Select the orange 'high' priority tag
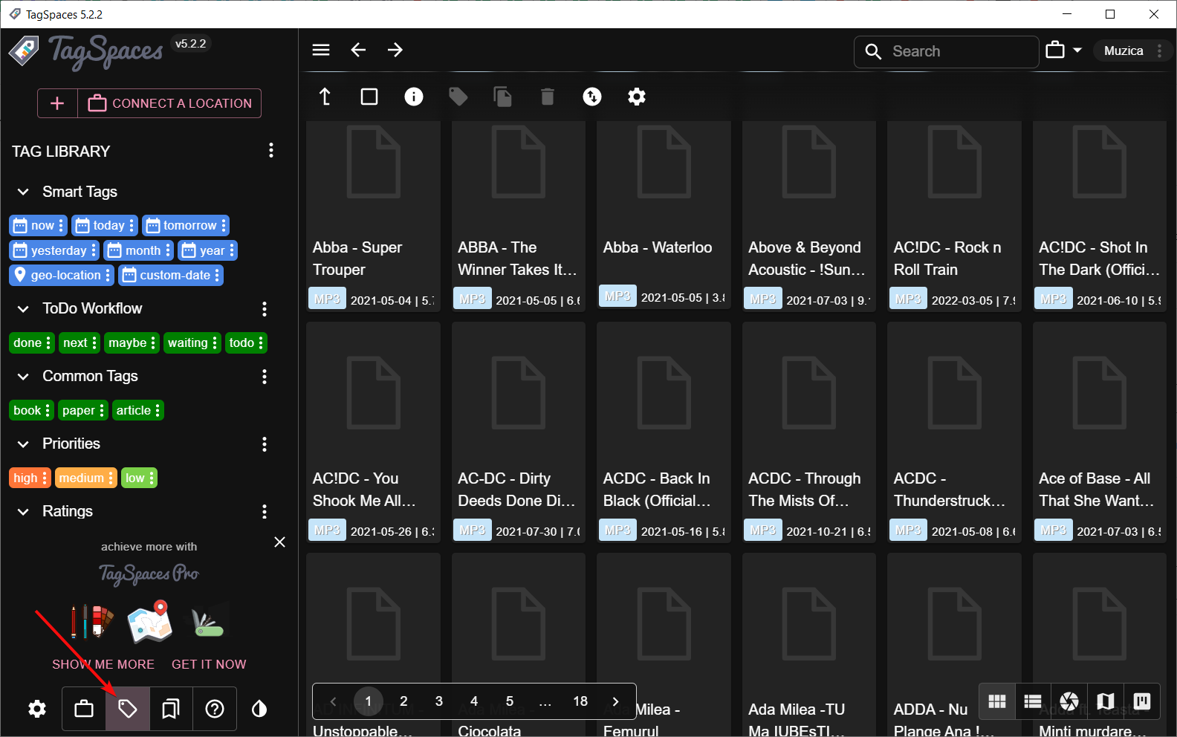 tap(30, 478)
